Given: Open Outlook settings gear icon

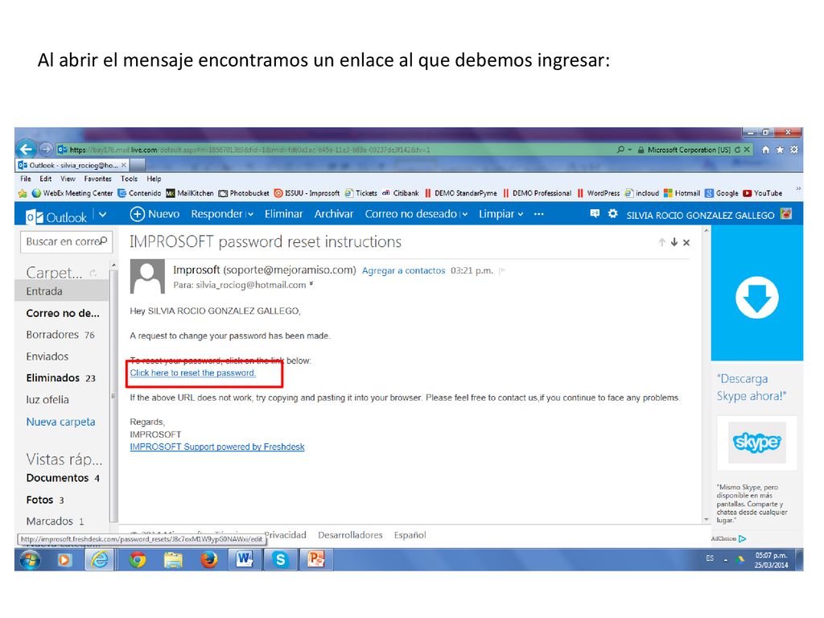Looking at the screenshot, I should 612,214.
